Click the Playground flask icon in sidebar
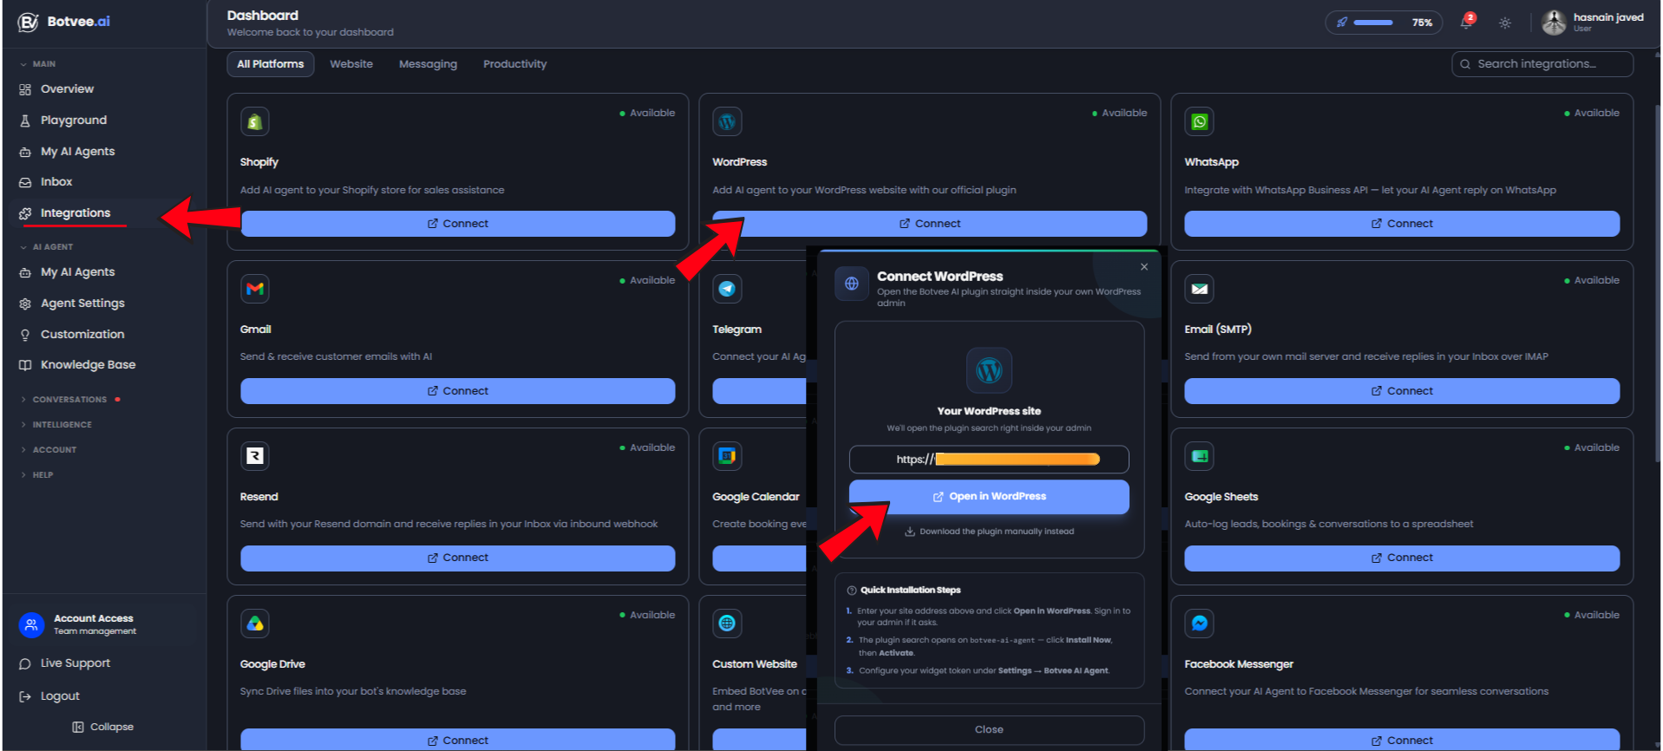The height and width of the screenshot is (751, 1663). (25, 121)
